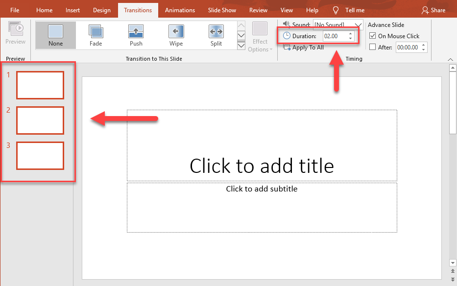Switch to the Home tab
Image resolution: width=457 pixels, height=286 pixels.
[x=44, y=10]
